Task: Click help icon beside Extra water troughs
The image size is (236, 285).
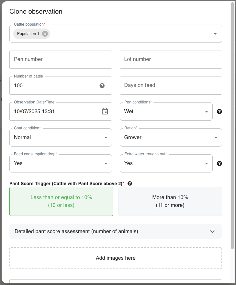Action: tap(219, 163)
